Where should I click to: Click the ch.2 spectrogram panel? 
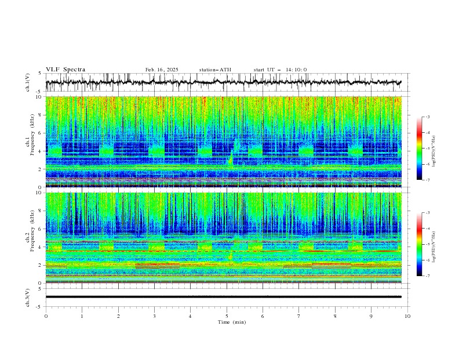pos(224,238)
